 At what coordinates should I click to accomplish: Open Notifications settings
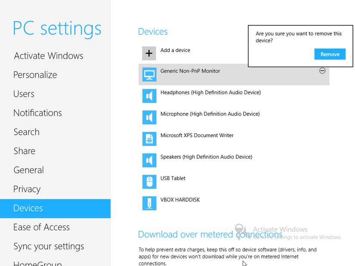37,113
